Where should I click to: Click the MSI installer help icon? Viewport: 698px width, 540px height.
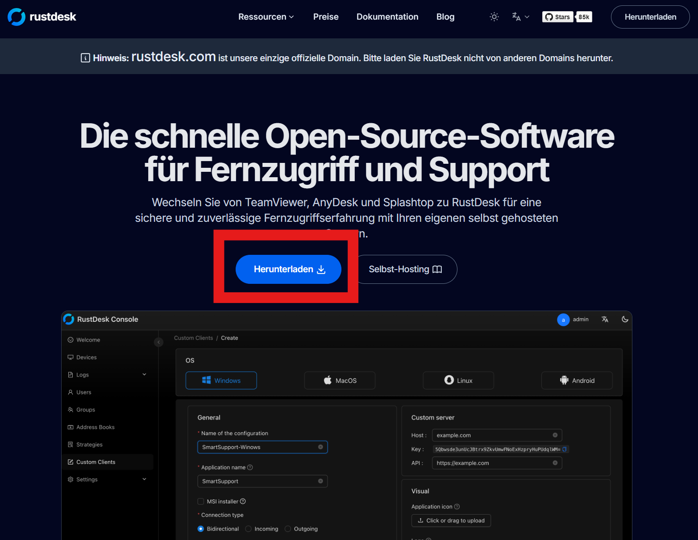click(x=243, y=502)
